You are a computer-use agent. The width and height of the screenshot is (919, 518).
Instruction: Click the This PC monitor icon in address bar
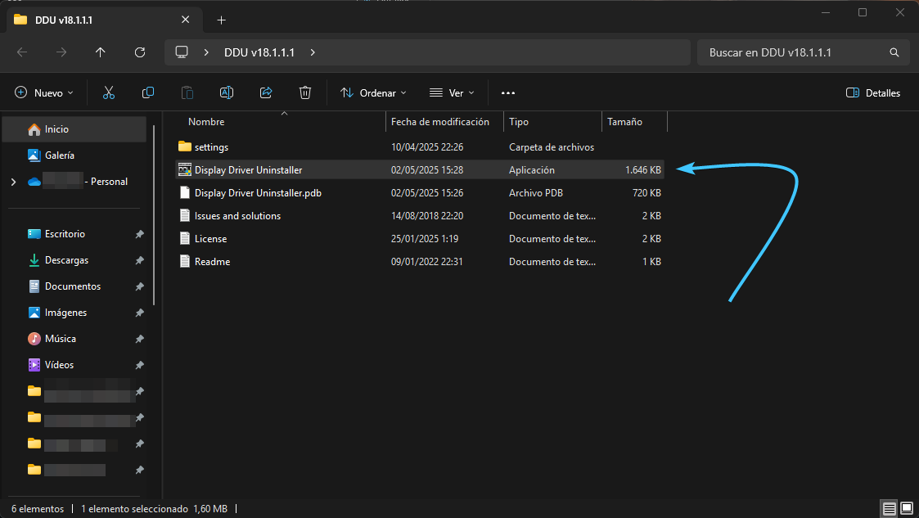click(182, 52)
